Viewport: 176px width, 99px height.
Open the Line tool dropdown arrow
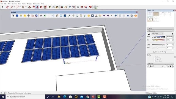coord(14,7)
